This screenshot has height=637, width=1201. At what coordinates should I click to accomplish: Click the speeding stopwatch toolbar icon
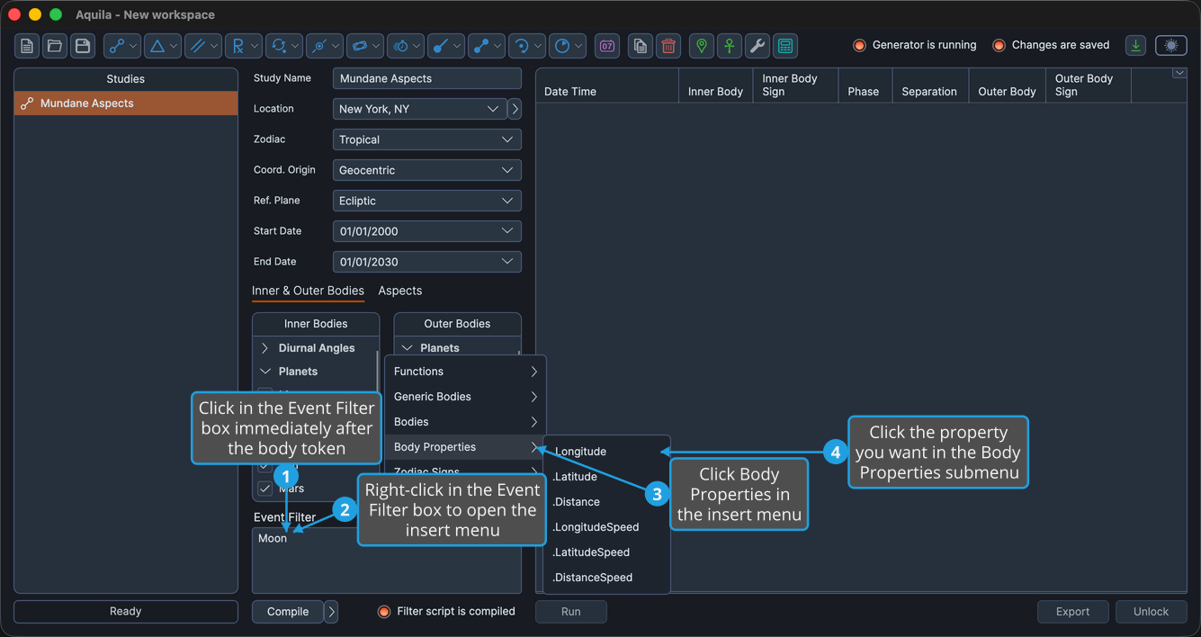(406, 46)
